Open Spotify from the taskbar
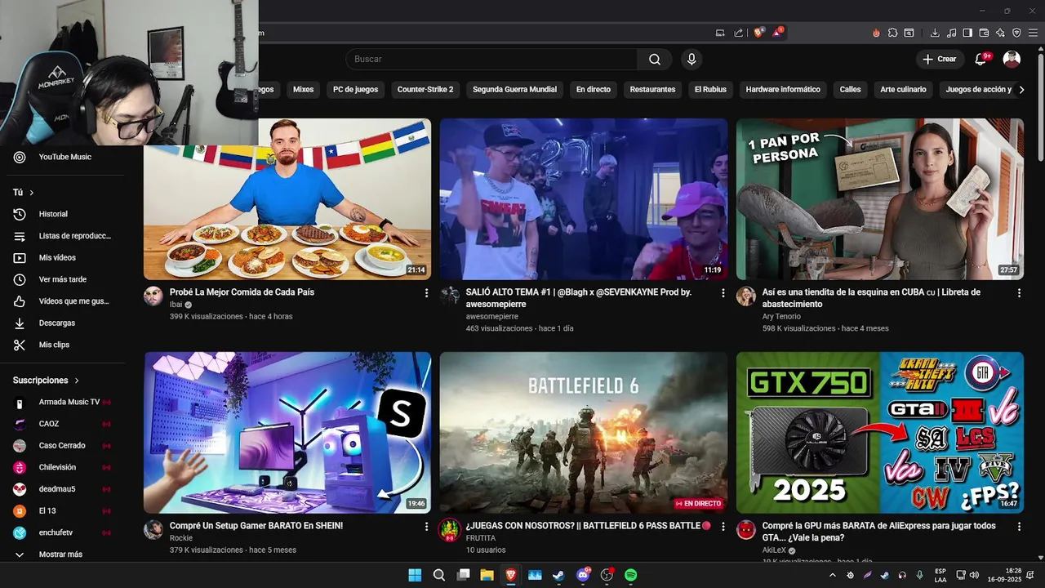This screenshot has height=588, width=1045. 630,575
